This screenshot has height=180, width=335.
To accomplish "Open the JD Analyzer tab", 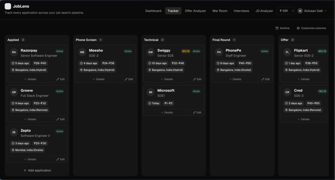I will (x=264, y=11).
